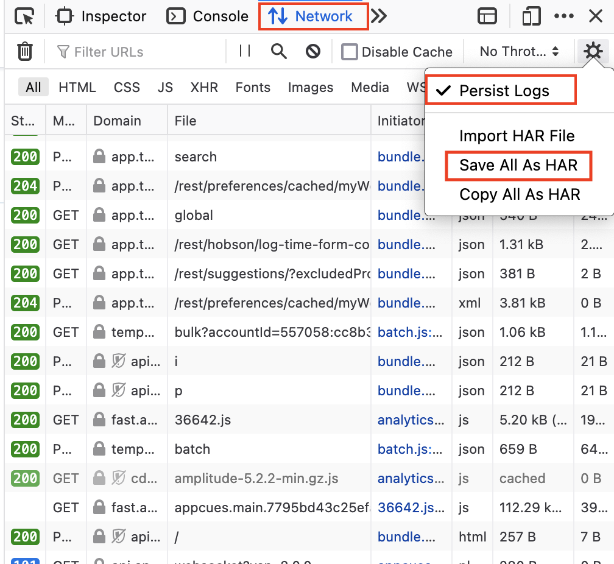
Task: Clear network log with trash icon
Action: [x=24, y=52]
